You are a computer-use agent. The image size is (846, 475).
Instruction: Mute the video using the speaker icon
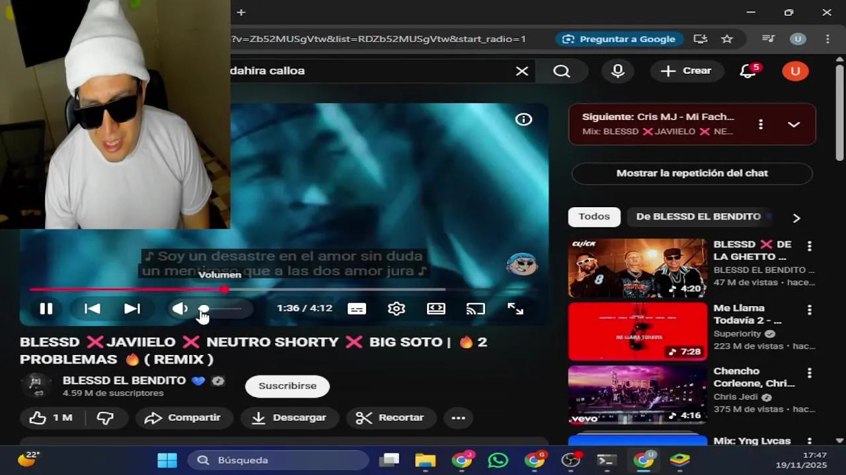[180, 309]
